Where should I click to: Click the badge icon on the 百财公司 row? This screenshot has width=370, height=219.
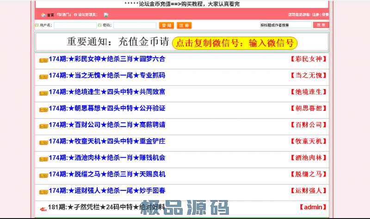(x=43, y=126)
